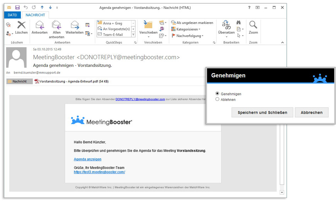Open Vorstandssitzung - Agenda-Entwurf.pdf attachment
This screenshot has height=203, width=336.
click(72, 82)
